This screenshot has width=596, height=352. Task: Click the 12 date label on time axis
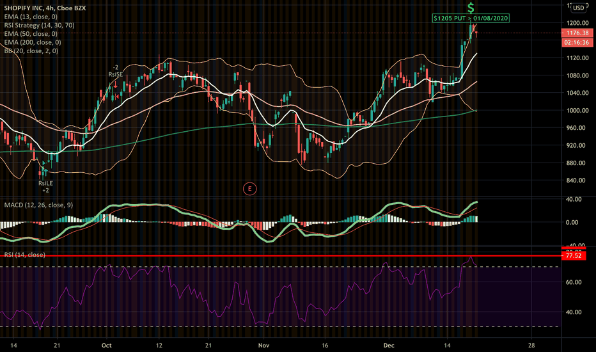click(159, 346)
